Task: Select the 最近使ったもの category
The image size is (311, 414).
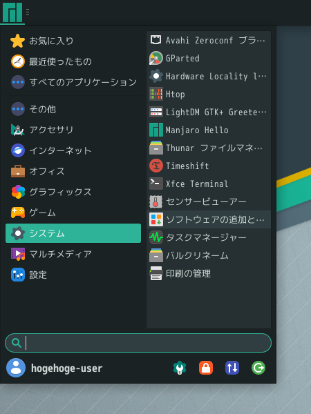Action: (x=73, y=61)
